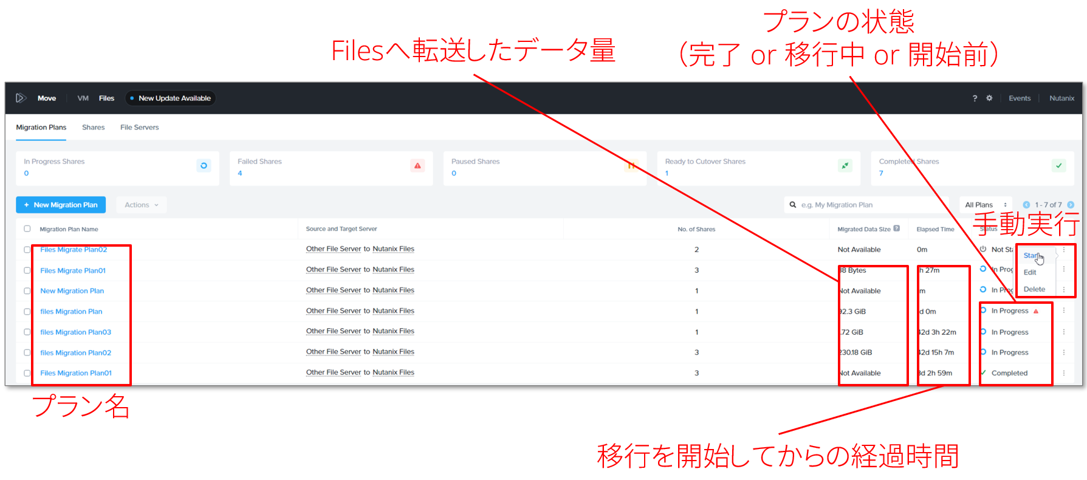1087x480 pixels.
Task: Click Migrated Data Size help icon
Action: (x=896, y=228)
